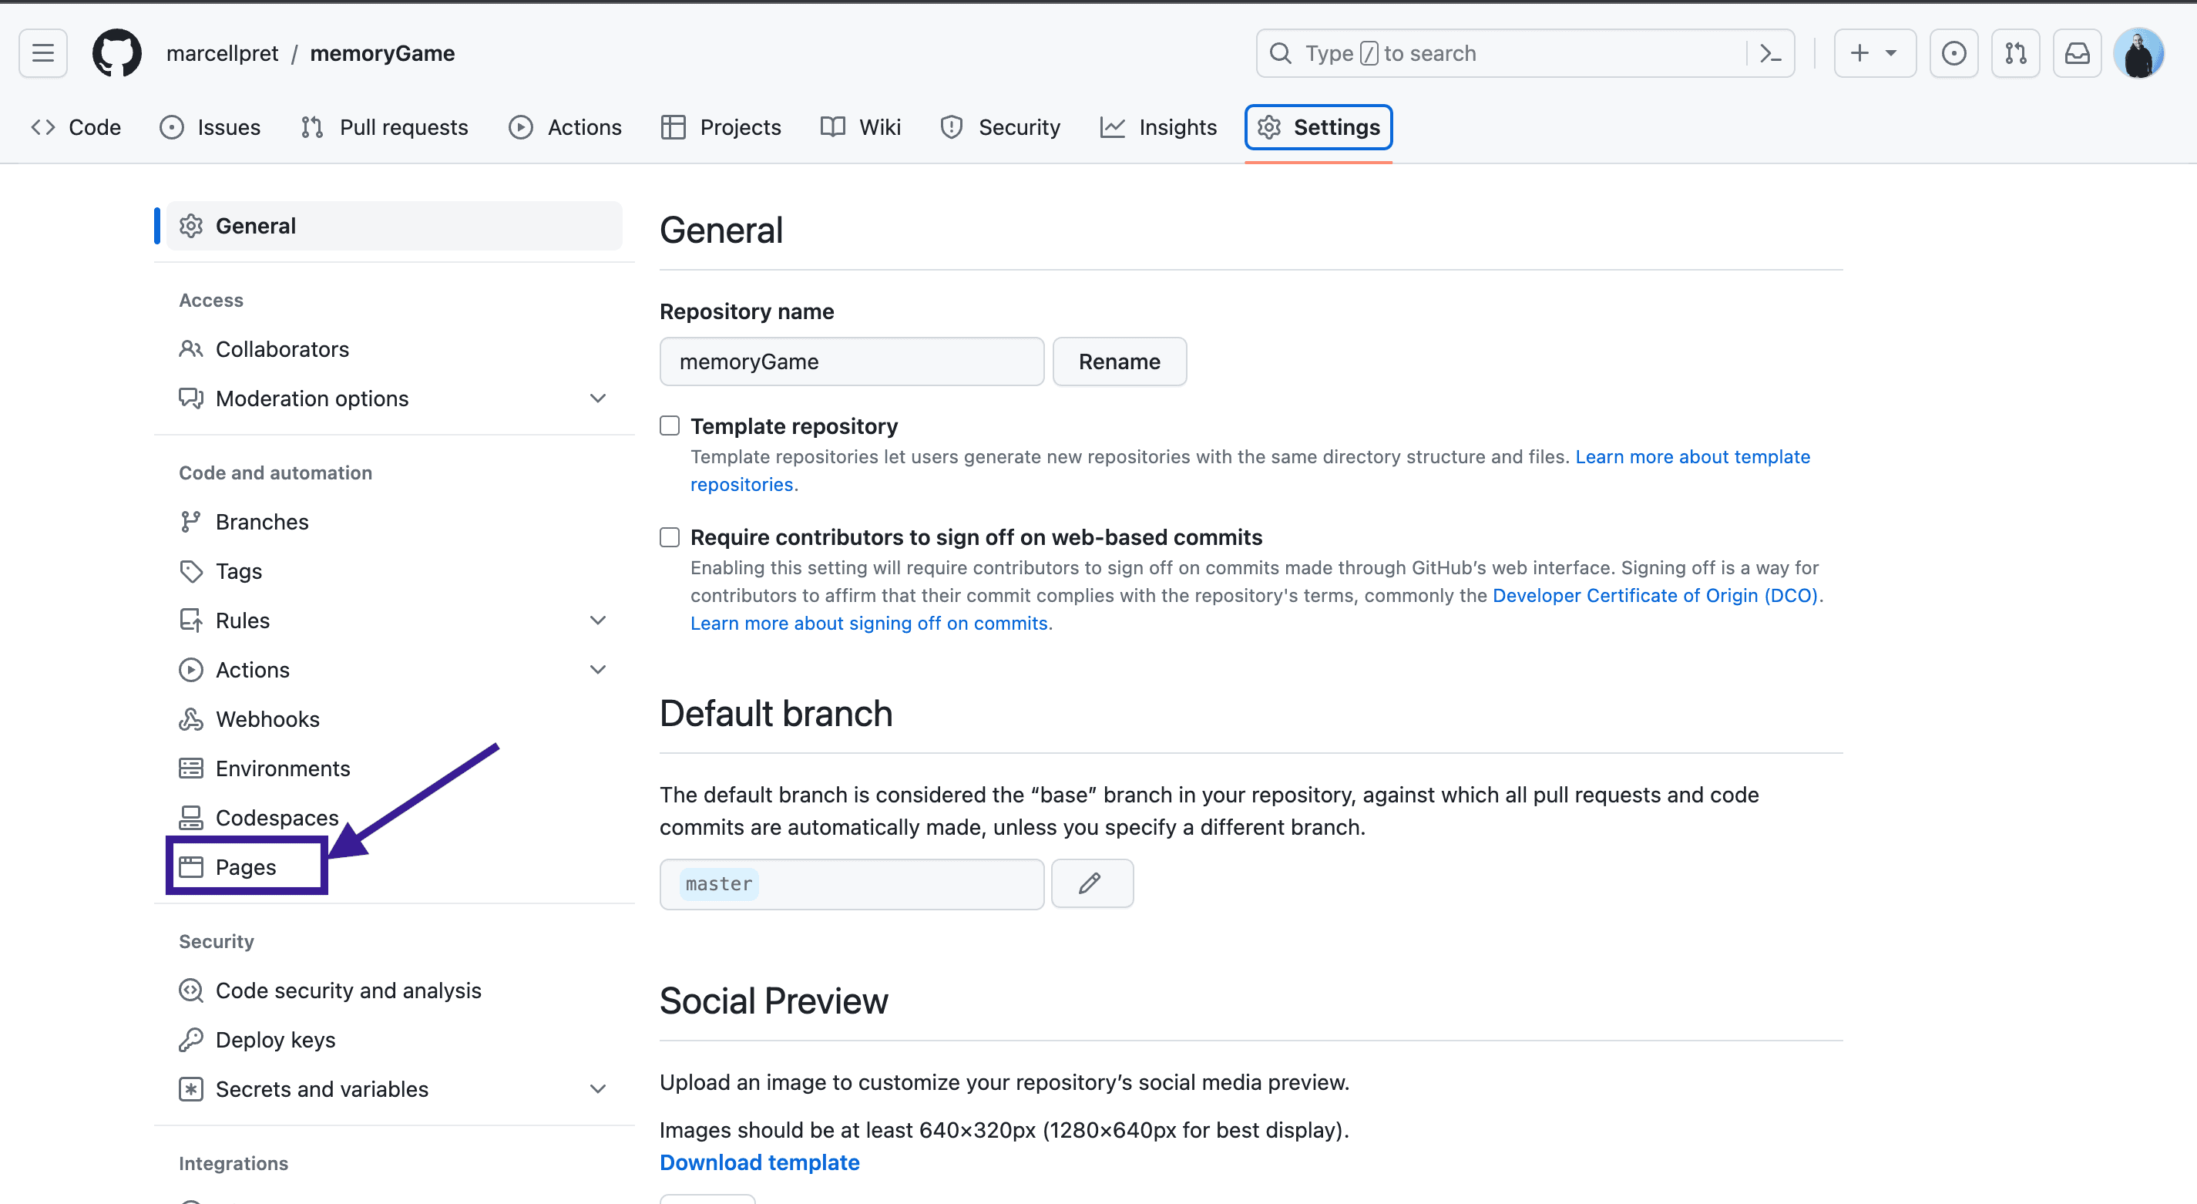Expand the Moderation options section
Image resolution: width=2197 pixels, height=1204 pixels.
click(598, 398)
